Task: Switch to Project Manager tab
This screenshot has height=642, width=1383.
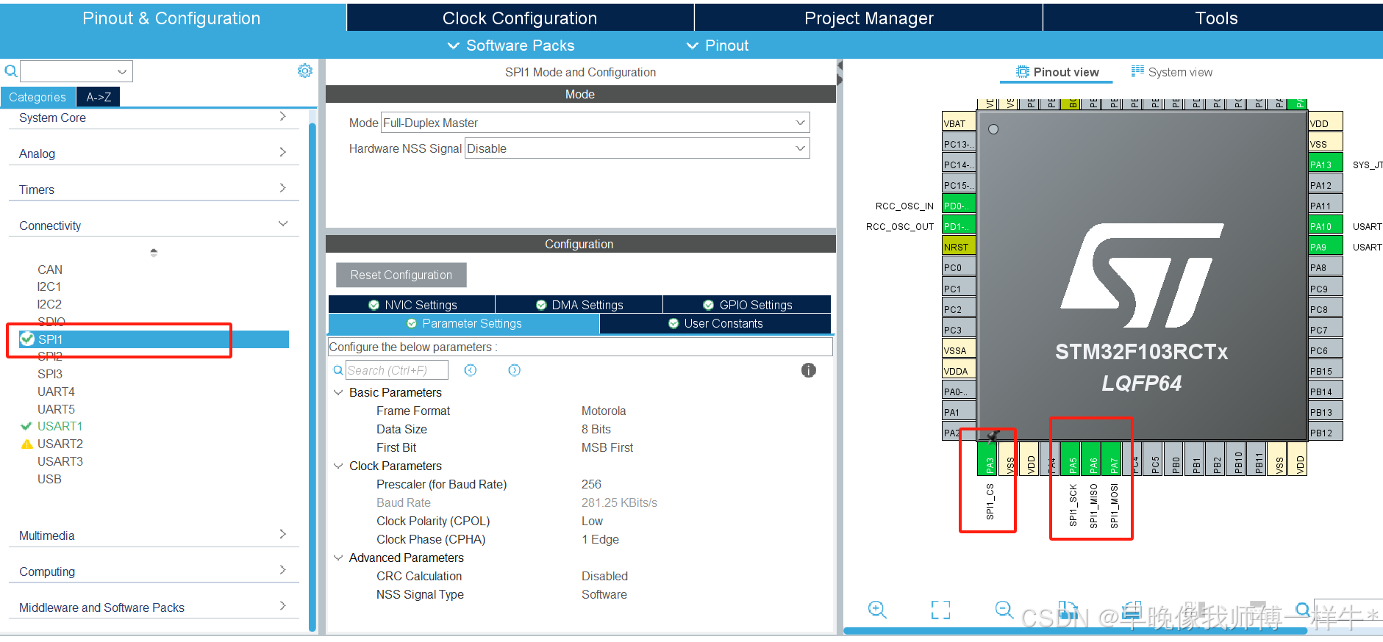Action: pos(868,18)
